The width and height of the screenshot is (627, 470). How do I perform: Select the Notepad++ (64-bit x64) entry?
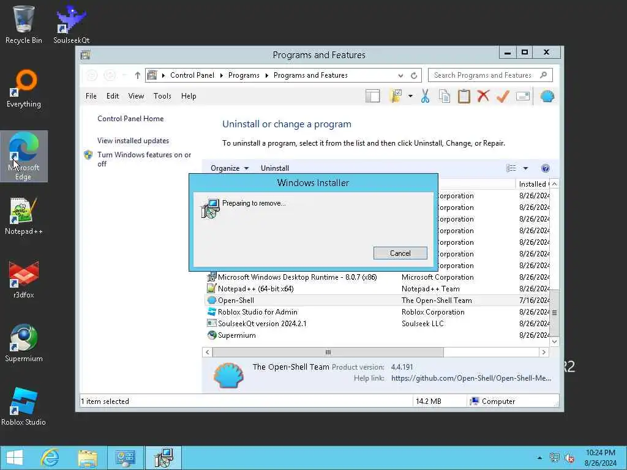tap(376, 289)
